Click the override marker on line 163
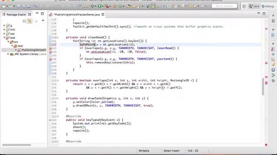Viewport: 277px width, 155px height. click(x=50, y=120)
